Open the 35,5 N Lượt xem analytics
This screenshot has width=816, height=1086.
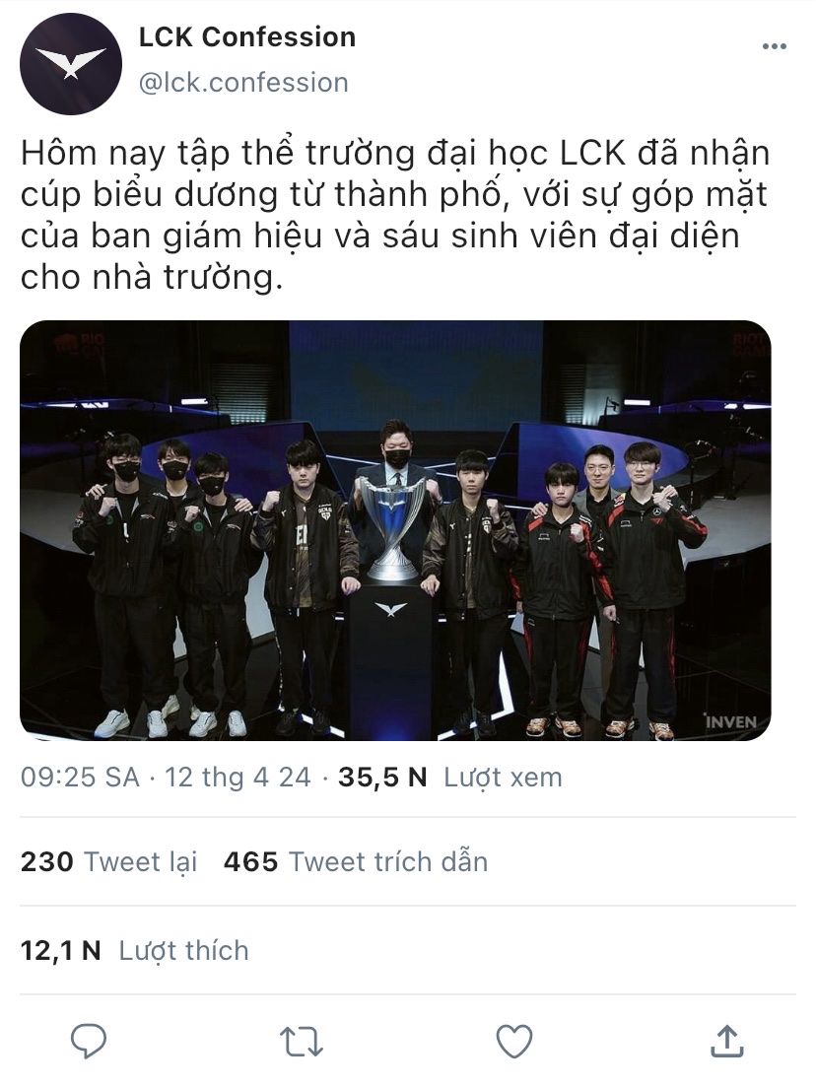point(450,778)
